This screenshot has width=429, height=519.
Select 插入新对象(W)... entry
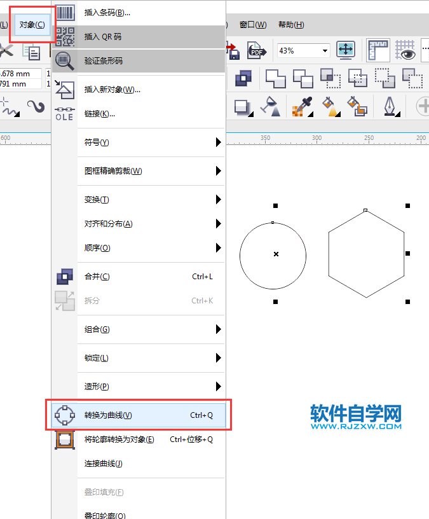(139, 90)
